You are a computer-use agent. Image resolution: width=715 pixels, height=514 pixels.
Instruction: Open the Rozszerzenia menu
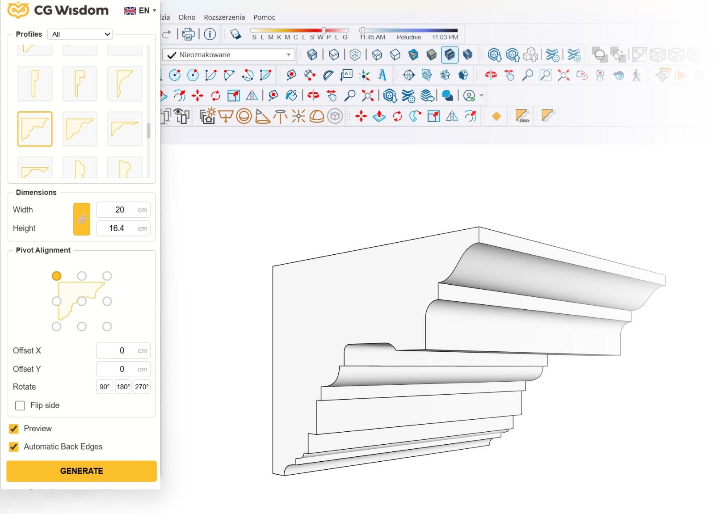pos(224,17)
